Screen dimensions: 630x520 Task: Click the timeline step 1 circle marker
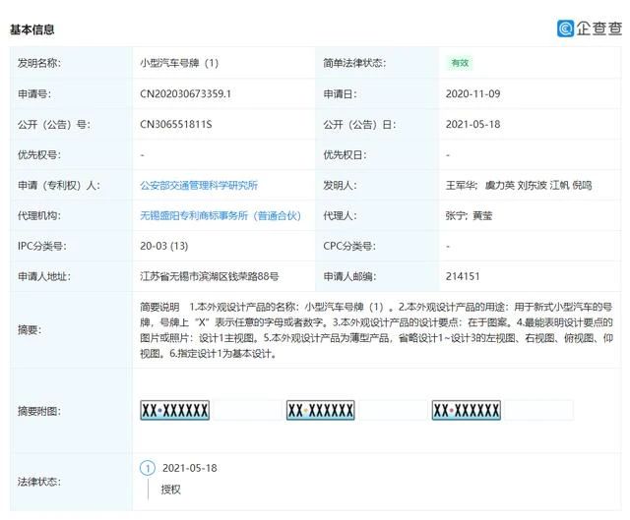click(148, 468)
